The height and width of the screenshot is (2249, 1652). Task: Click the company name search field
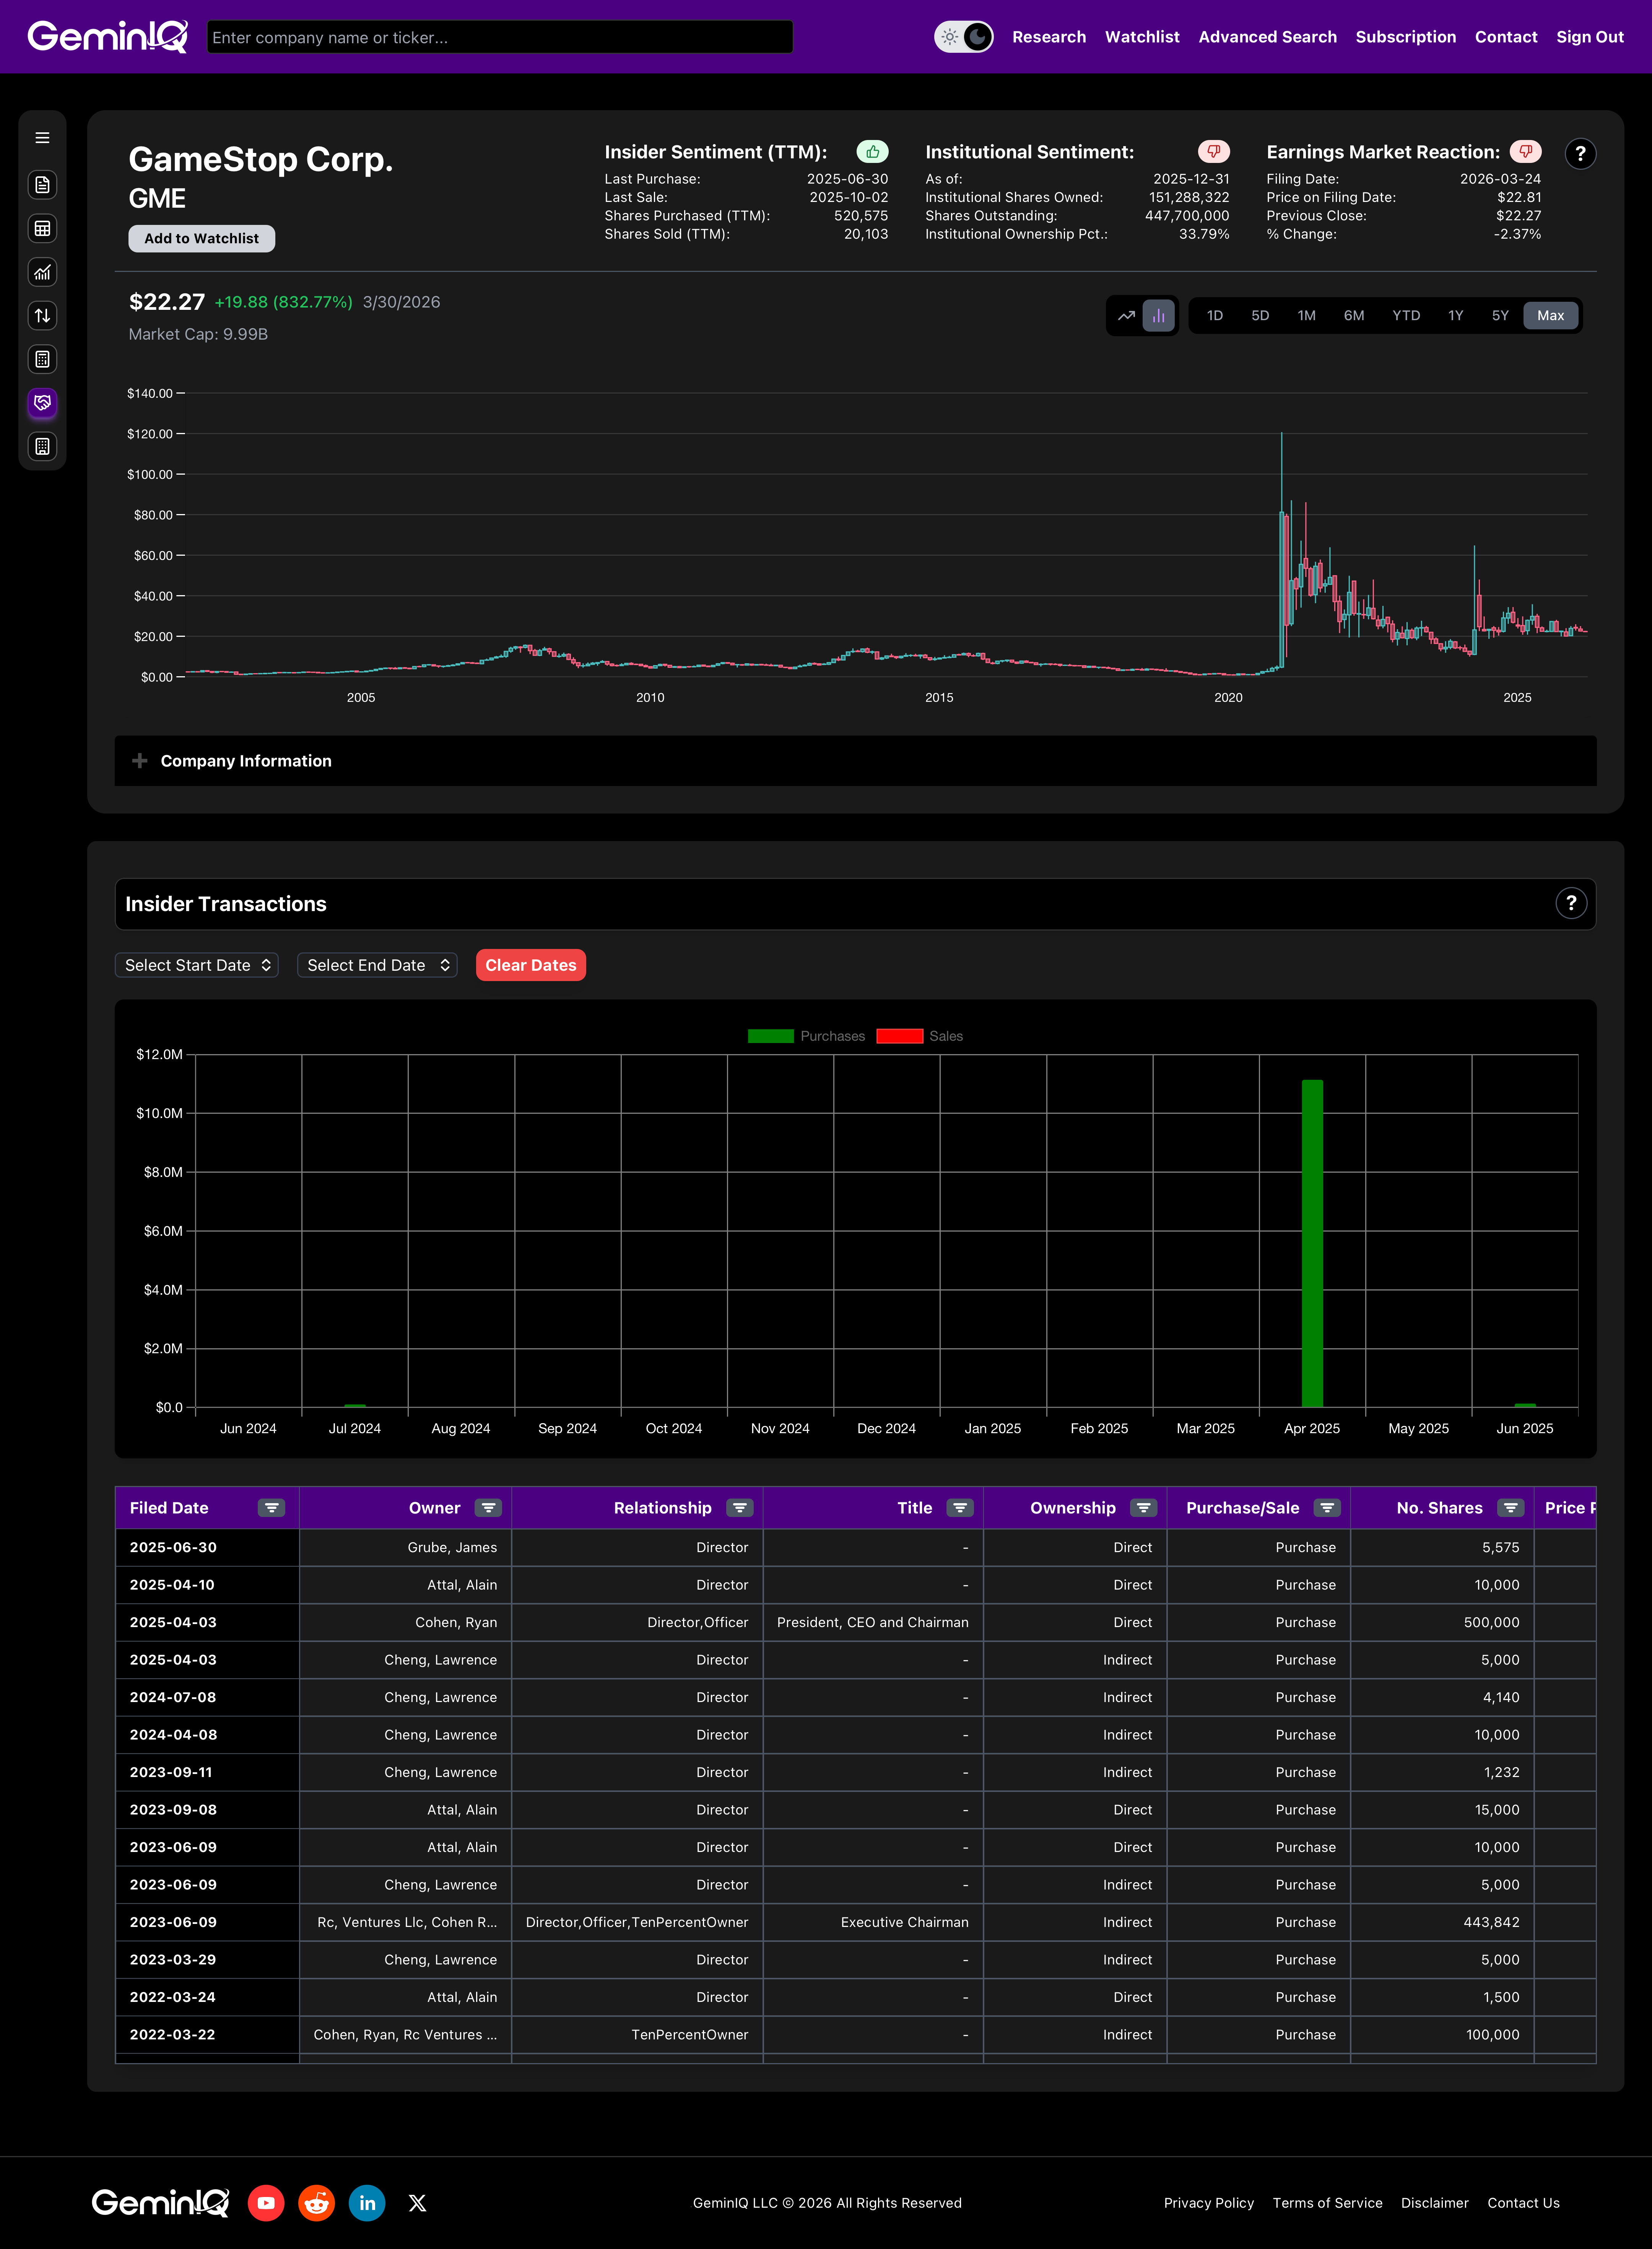(499, 37)
